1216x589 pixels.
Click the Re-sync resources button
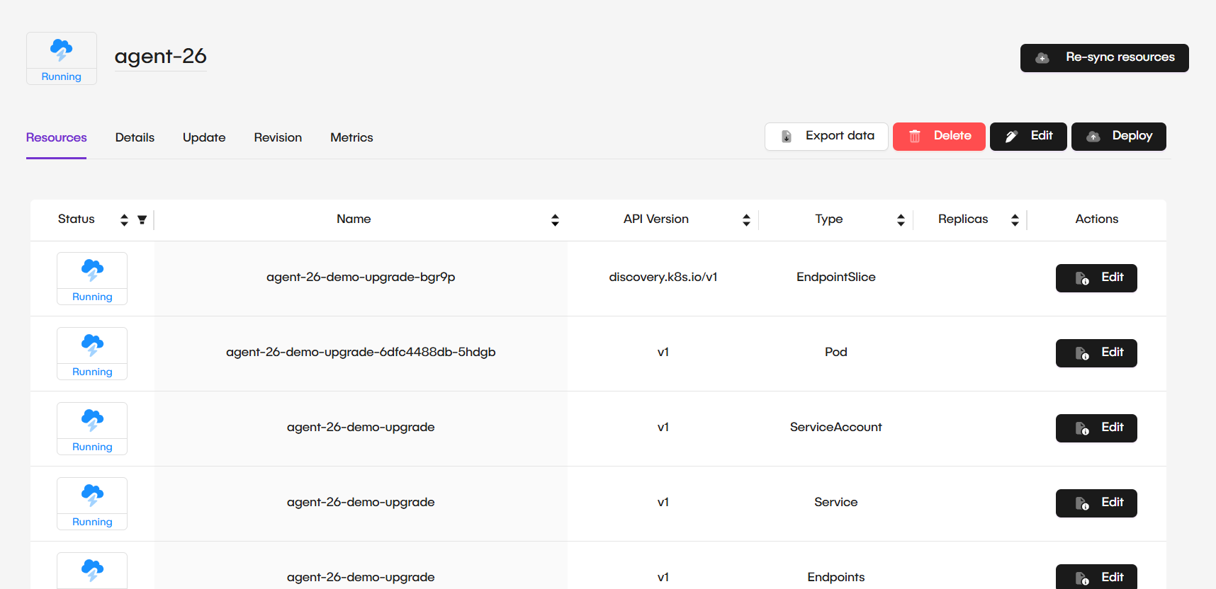pos(1104,57)
